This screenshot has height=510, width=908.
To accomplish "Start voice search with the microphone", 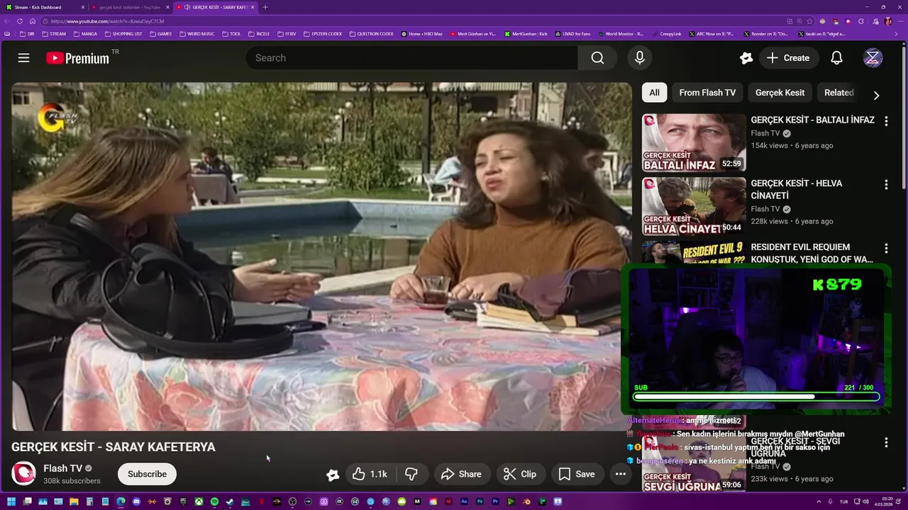I will click(640, 58).
